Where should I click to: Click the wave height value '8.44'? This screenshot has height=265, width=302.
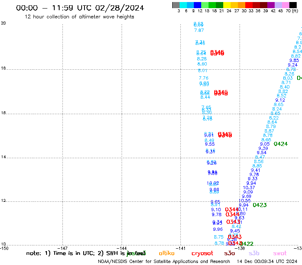click(x=205, y=97)
